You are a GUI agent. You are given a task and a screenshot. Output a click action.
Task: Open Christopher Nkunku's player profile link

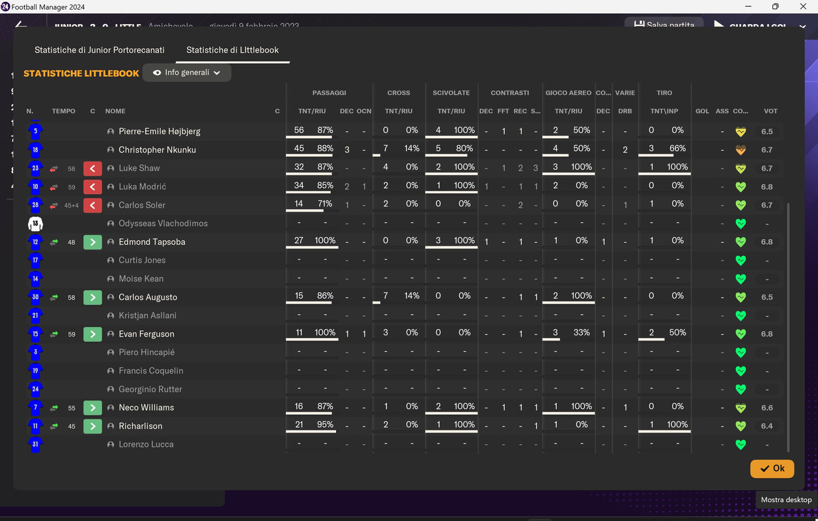click(157, 150)
